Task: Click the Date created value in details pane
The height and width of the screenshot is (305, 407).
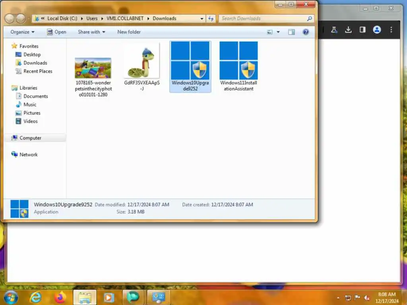Action: tap(232, 205)
